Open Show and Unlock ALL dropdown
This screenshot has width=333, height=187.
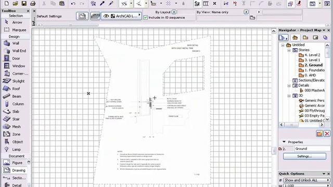(306, 180)
